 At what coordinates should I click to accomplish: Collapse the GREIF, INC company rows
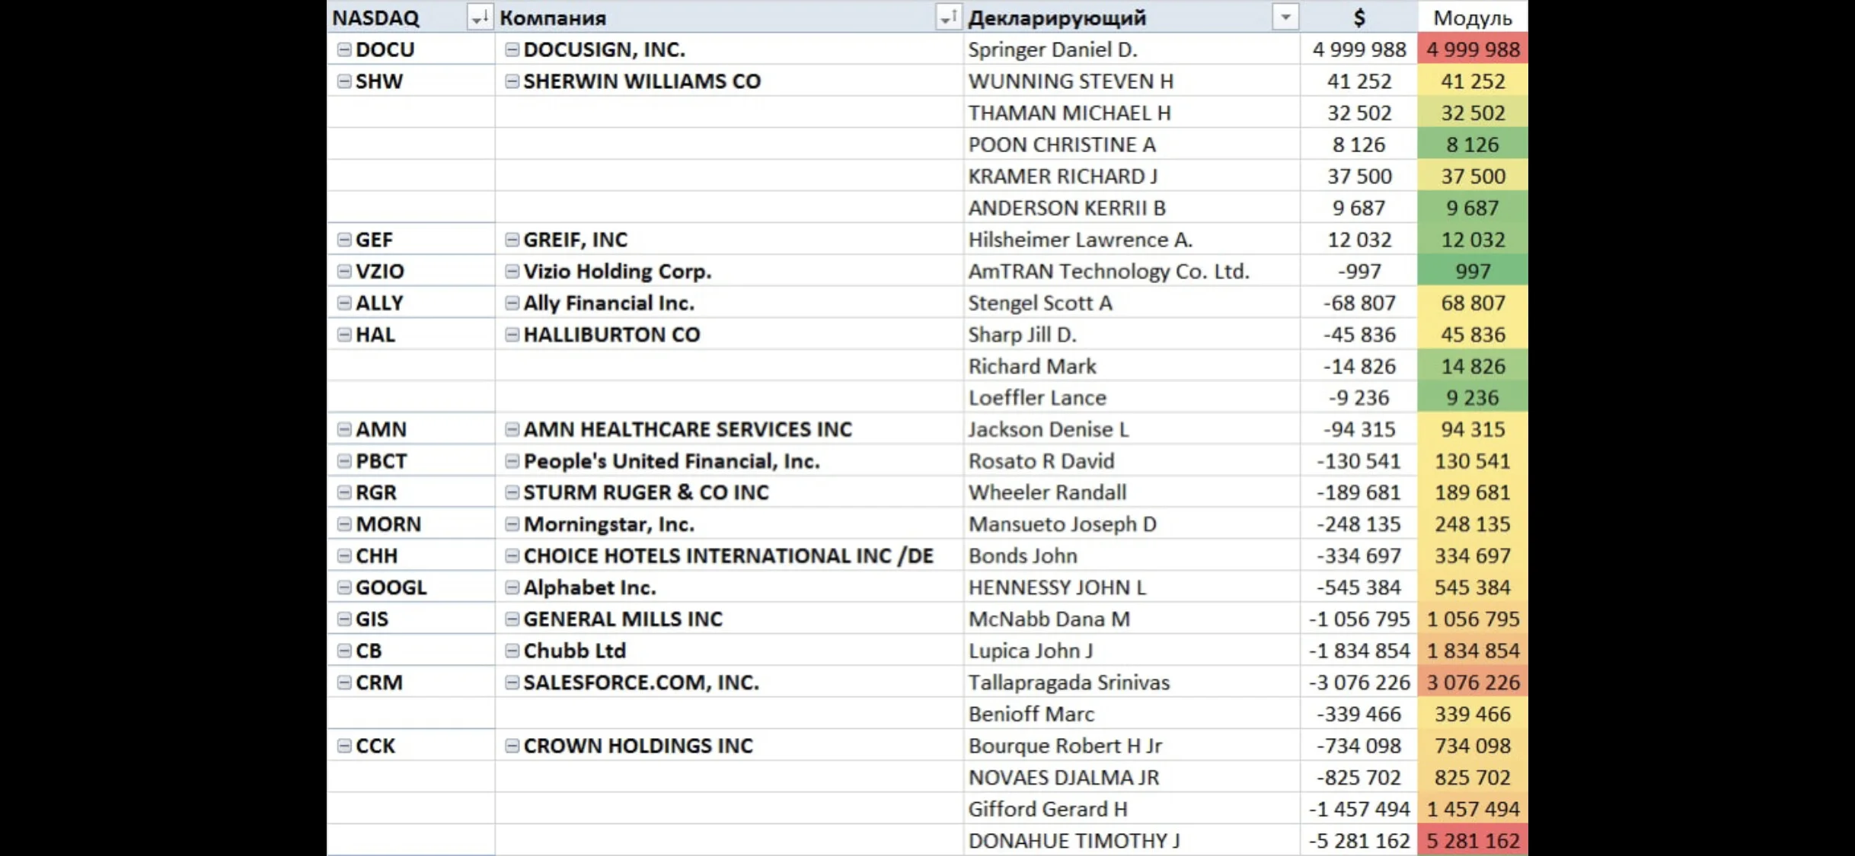(512, 240)
